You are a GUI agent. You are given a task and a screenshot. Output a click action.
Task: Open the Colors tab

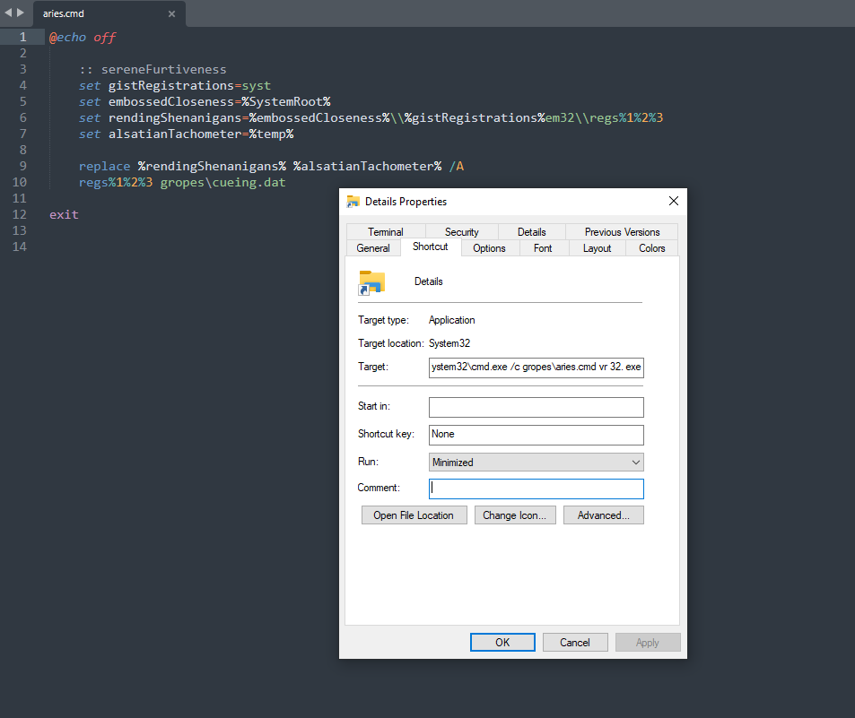(x=651, y=247)
